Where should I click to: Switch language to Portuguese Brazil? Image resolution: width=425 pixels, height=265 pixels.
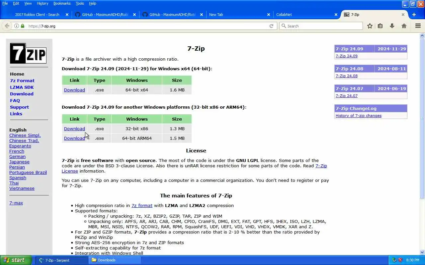(x=28, y=172)
